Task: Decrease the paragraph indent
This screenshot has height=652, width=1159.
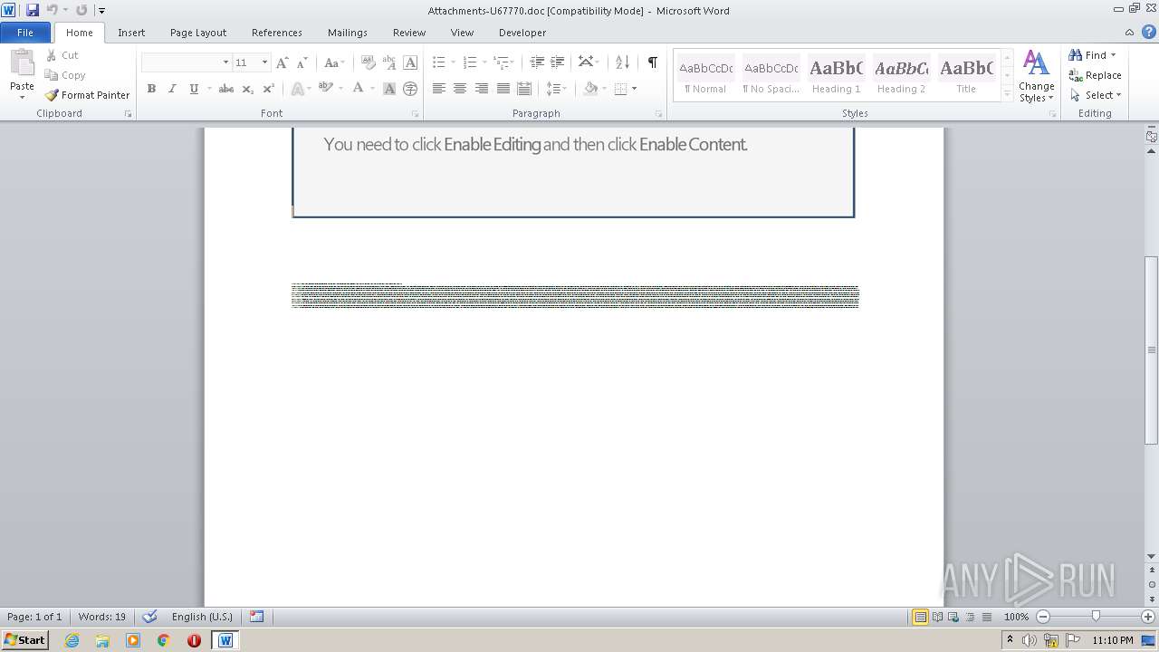Action: pos(537,62)
